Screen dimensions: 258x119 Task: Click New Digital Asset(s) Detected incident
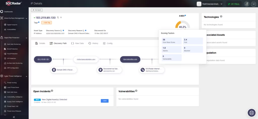(x=54, y=99)
